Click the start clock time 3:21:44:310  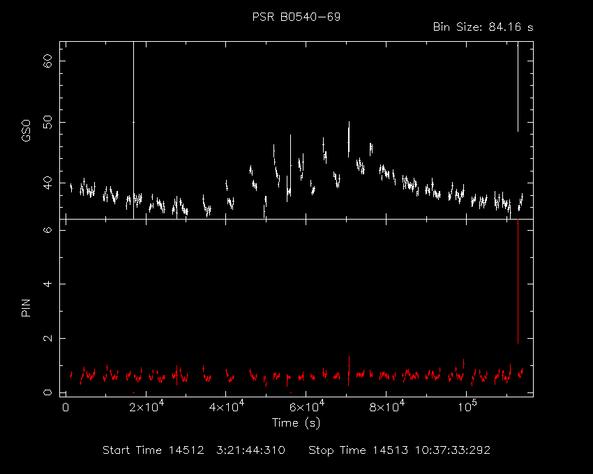coord(250,450)
